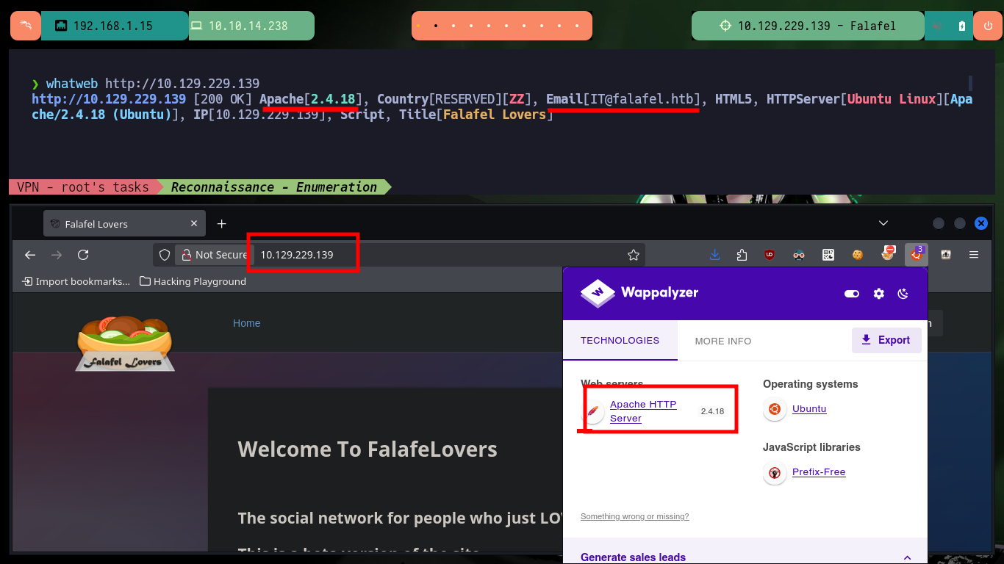Click the Not Secure padlock indicator

213,255
